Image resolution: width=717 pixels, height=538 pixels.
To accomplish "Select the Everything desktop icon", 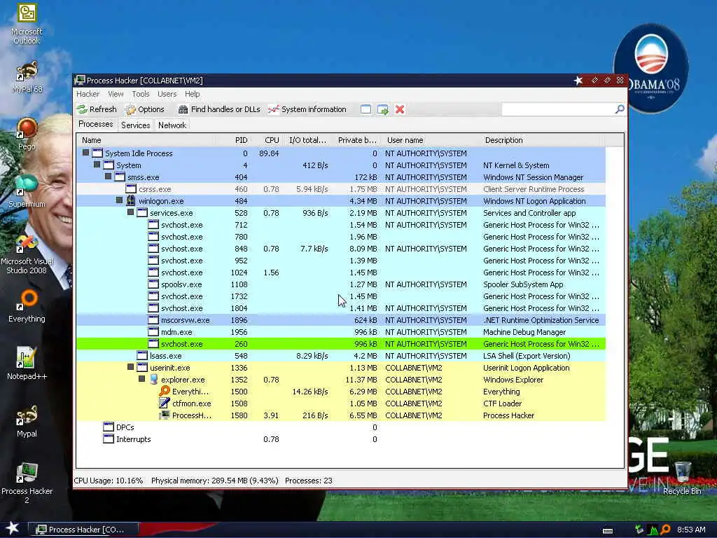I will point(27,305).
